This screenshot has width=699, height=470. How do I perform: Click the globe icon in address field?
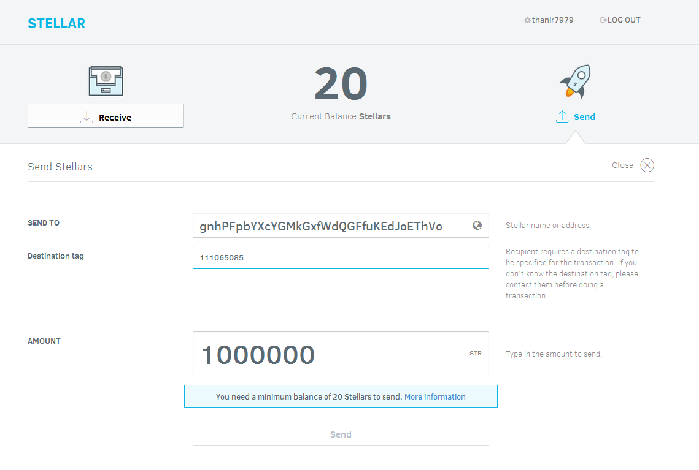coord(477,226)
